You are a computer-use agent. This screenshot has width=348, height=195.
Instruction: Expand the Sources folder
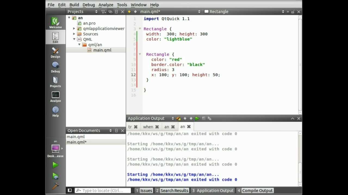(74, 34)
